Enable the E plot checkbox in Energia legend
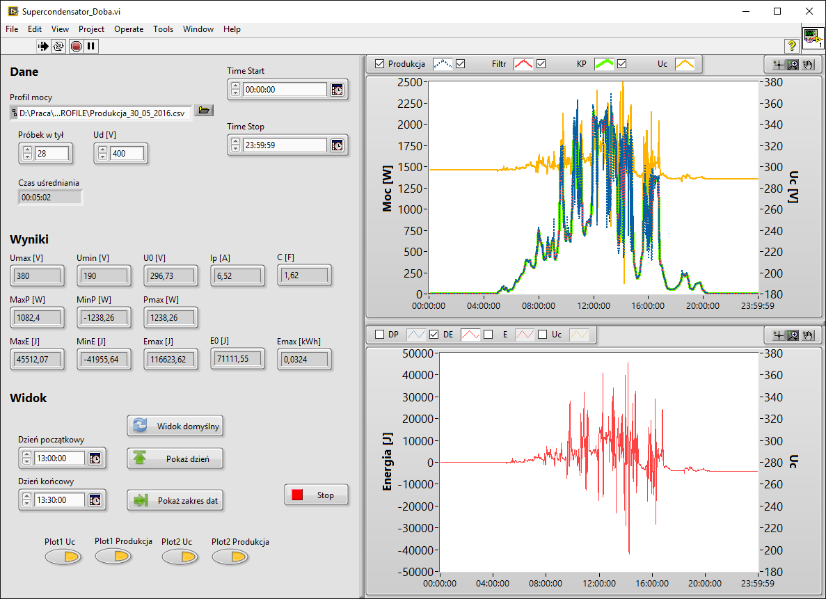Screen dimensions: 826x599 tap(489, 335)
